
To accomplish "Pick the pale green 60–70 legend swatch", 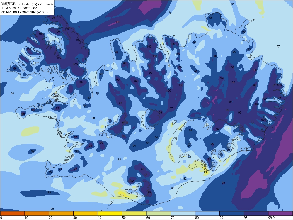I will [159, 214].
